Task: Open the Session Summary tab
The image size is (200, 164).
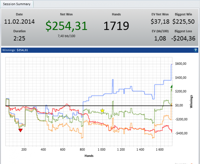Action: coord(17,4)
